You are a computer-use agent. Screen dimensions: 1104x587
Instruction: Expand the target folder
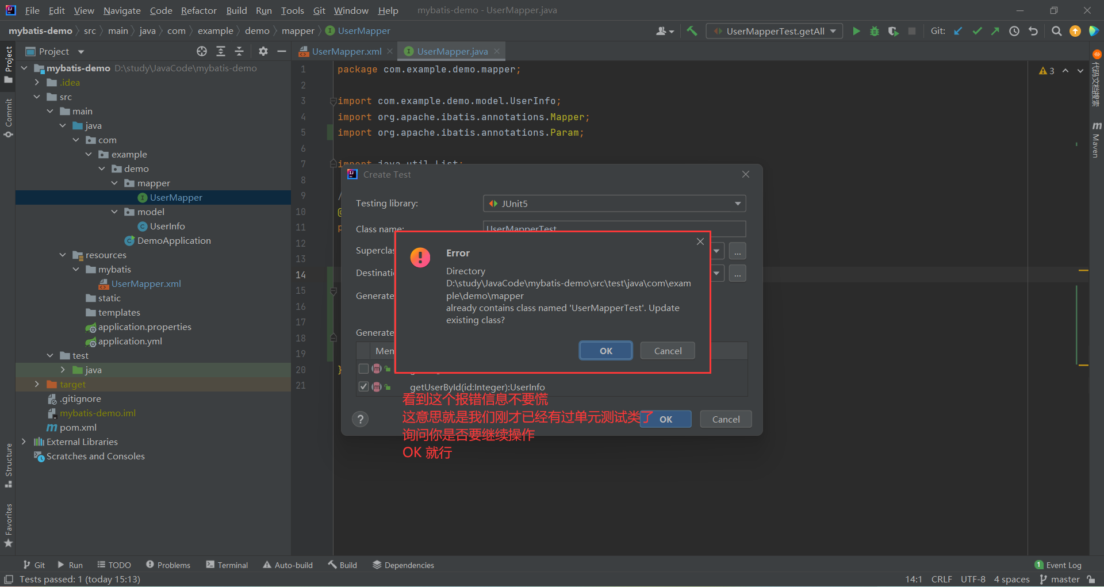point(37,384)
